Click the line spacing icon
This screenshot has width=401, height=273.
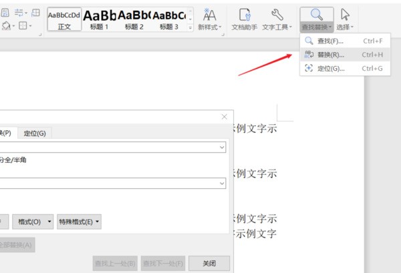(19, 13)
